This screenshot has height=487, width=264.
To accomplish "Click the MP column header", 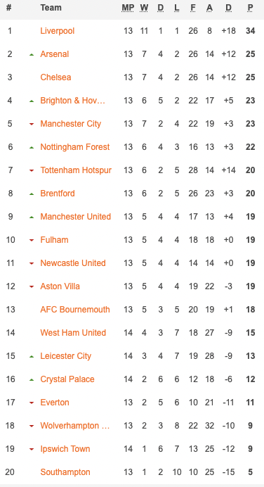I will (x=128, y=8).
